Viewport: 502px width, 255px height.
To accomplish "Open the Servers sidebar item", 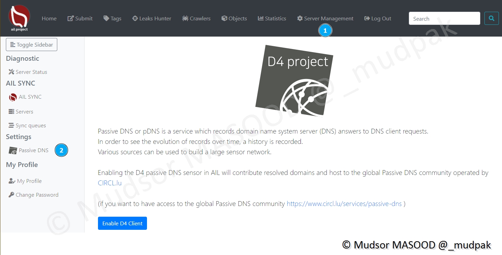I will (21, 112).
